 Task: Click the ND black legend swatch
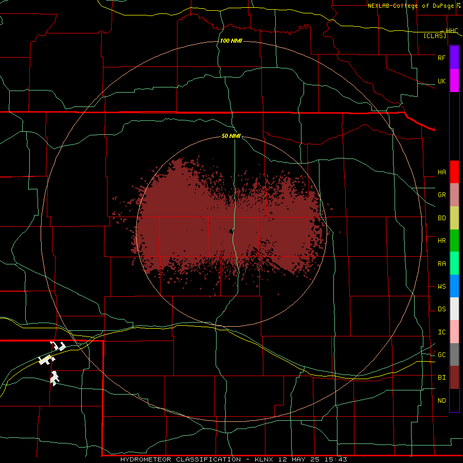[x=454, y=400]
